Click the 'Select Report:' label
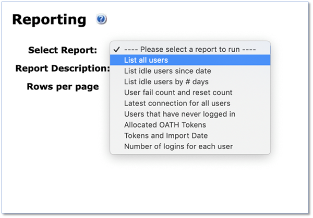The image size is (313, 218). pyautogui.click(x=63, y=50)
